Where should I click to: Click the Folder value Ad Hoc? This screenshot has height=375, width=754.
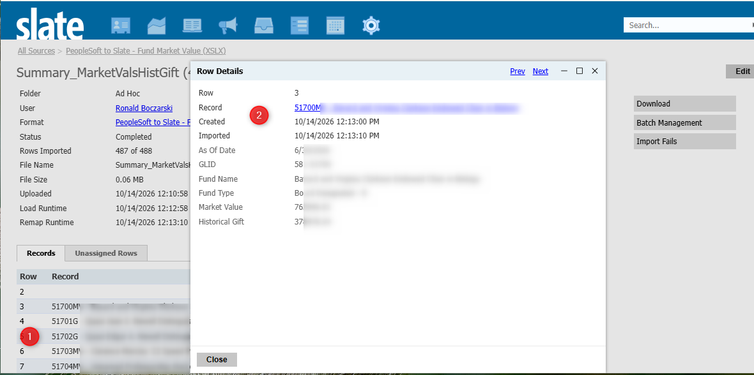(x=128, y=94)
